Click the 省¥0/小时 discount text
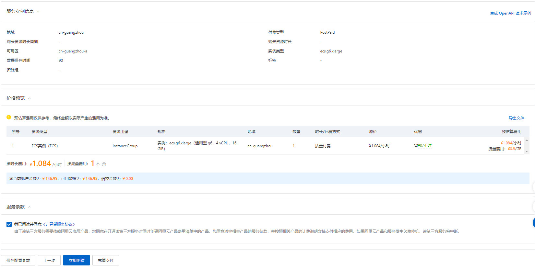 tap(422, 146)
